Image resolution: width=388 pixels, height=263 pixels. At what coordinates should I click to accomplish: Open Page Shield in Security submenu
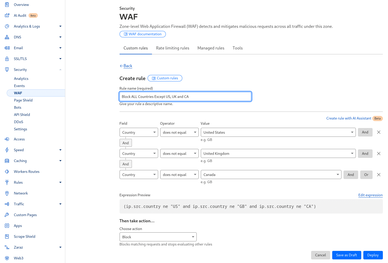23,100
